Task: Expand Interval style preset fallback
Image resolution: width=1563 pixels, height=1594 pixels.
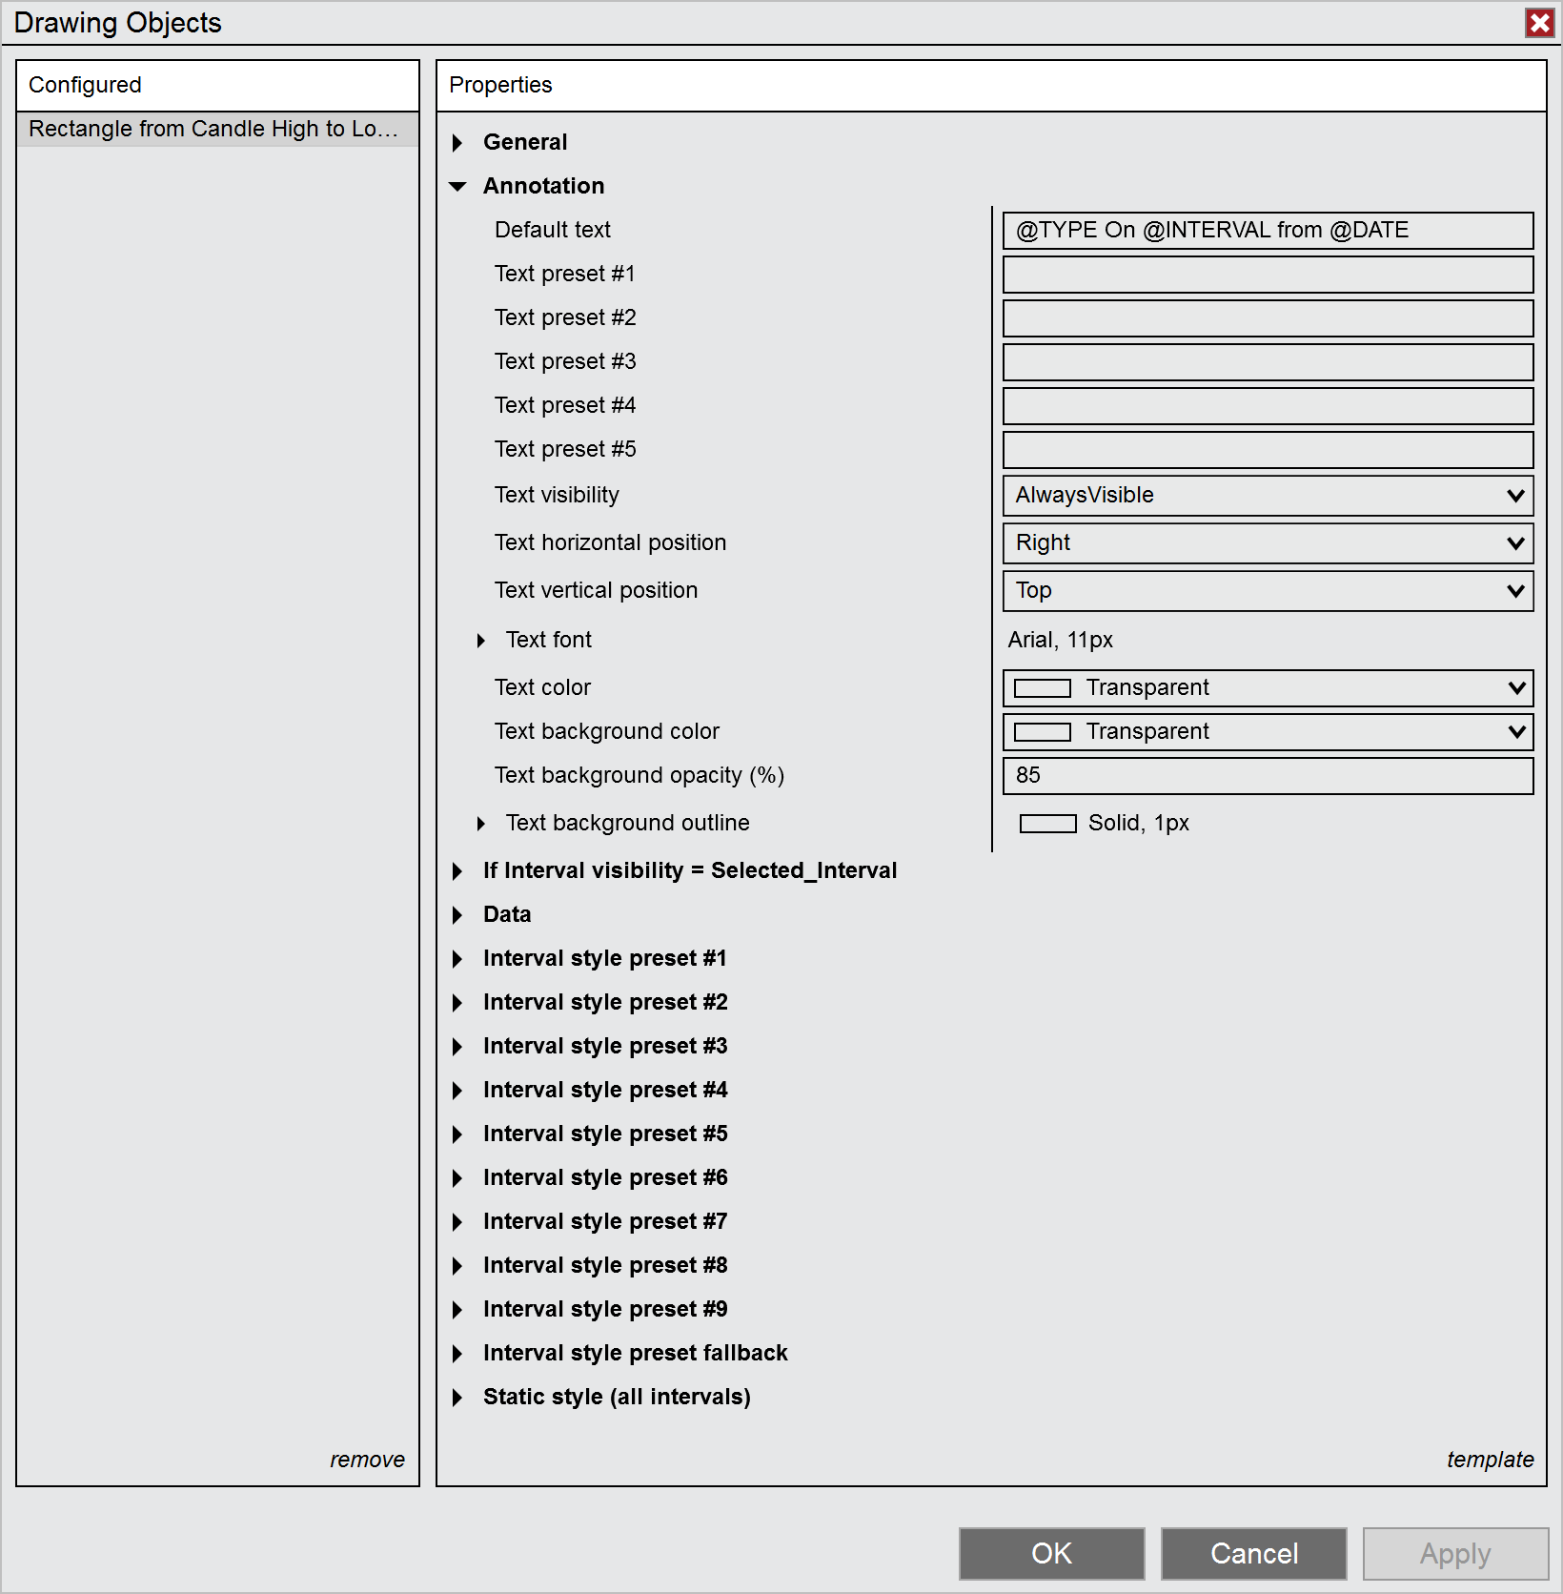Action: pos(458,1354)
